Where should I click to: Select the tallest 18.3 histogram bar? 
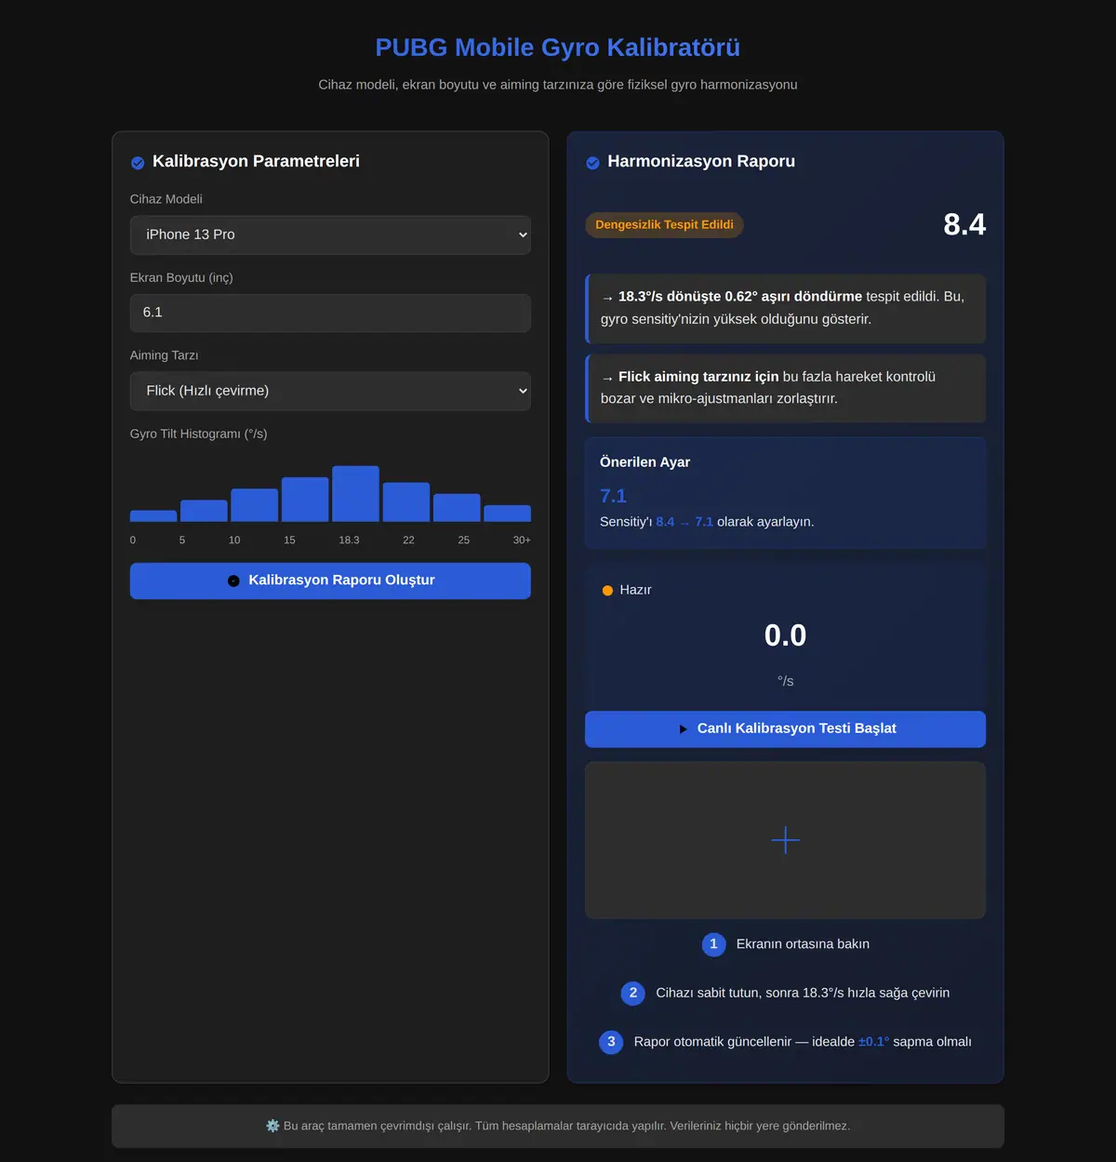point(355,494)
